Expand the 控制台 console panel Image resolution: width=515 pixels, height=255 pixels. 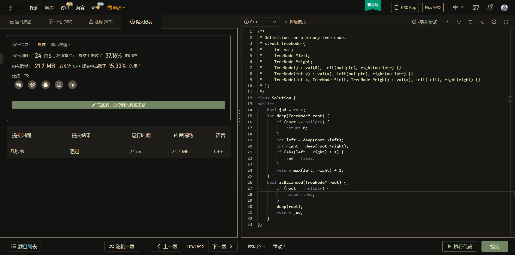pyautogui.click(x=256, y=247)
